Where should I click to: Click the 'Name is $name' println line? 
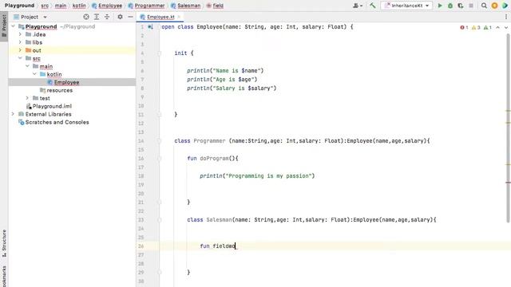click(225, 71)
